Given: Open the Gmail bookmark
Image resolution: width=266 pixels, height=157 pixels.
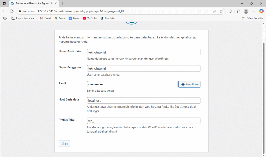Looking at the screenshot, I should pos(45,18).
